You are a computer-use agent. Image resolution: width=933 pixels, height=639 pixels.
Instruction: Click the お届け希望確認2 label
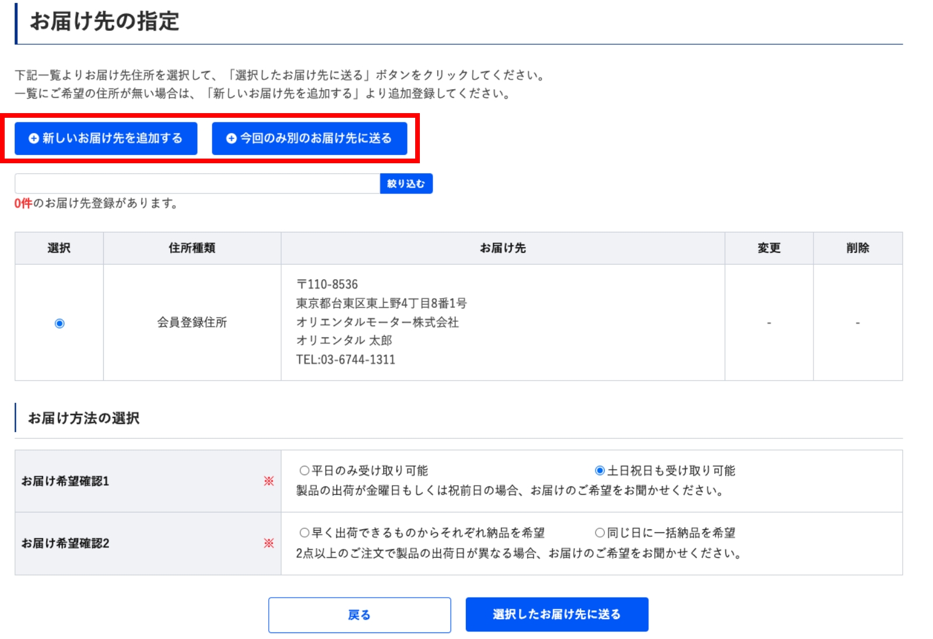(65, 543)
